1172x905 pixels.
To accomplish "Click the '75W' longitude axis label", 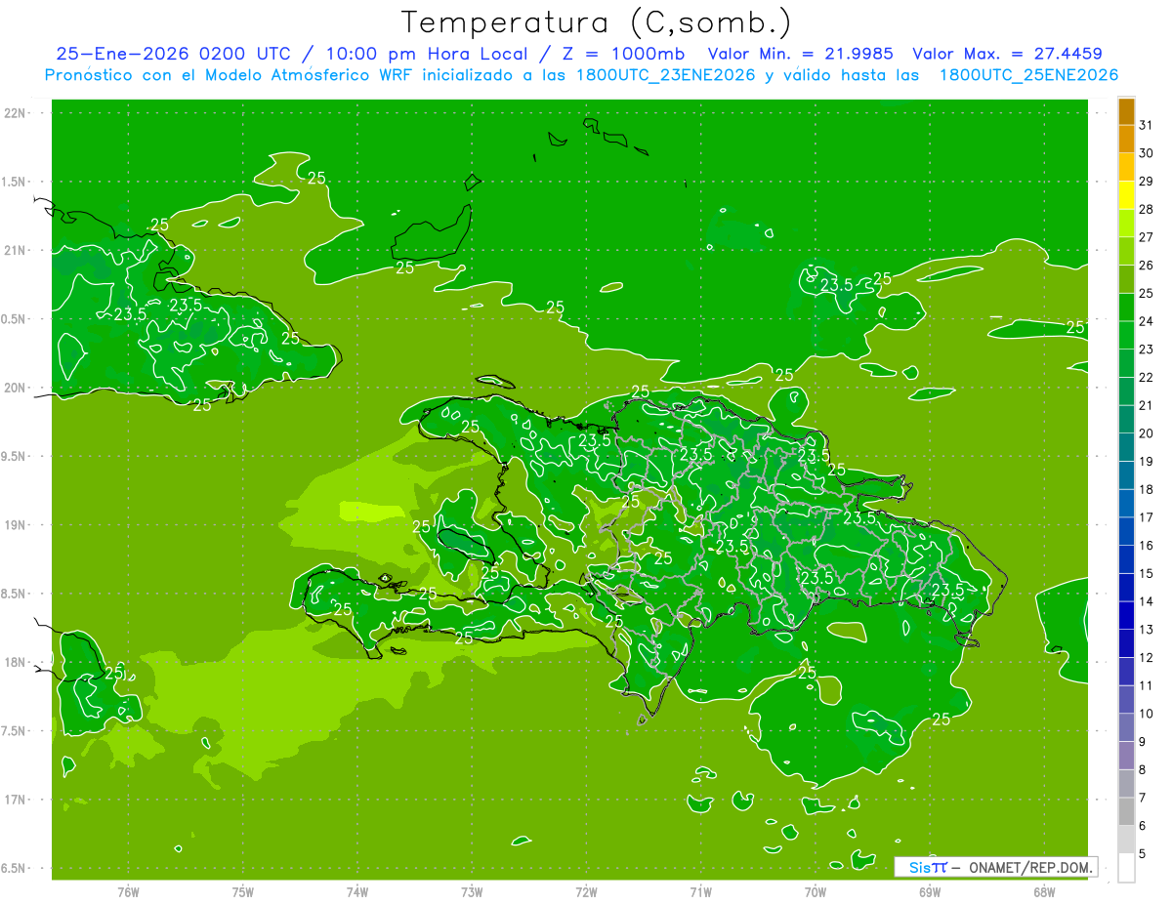I will [242, 891].
